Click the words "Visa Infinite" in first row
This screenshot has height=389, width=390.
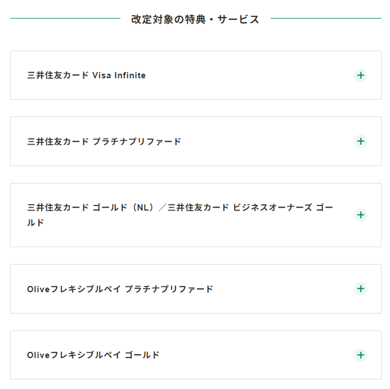119,75
